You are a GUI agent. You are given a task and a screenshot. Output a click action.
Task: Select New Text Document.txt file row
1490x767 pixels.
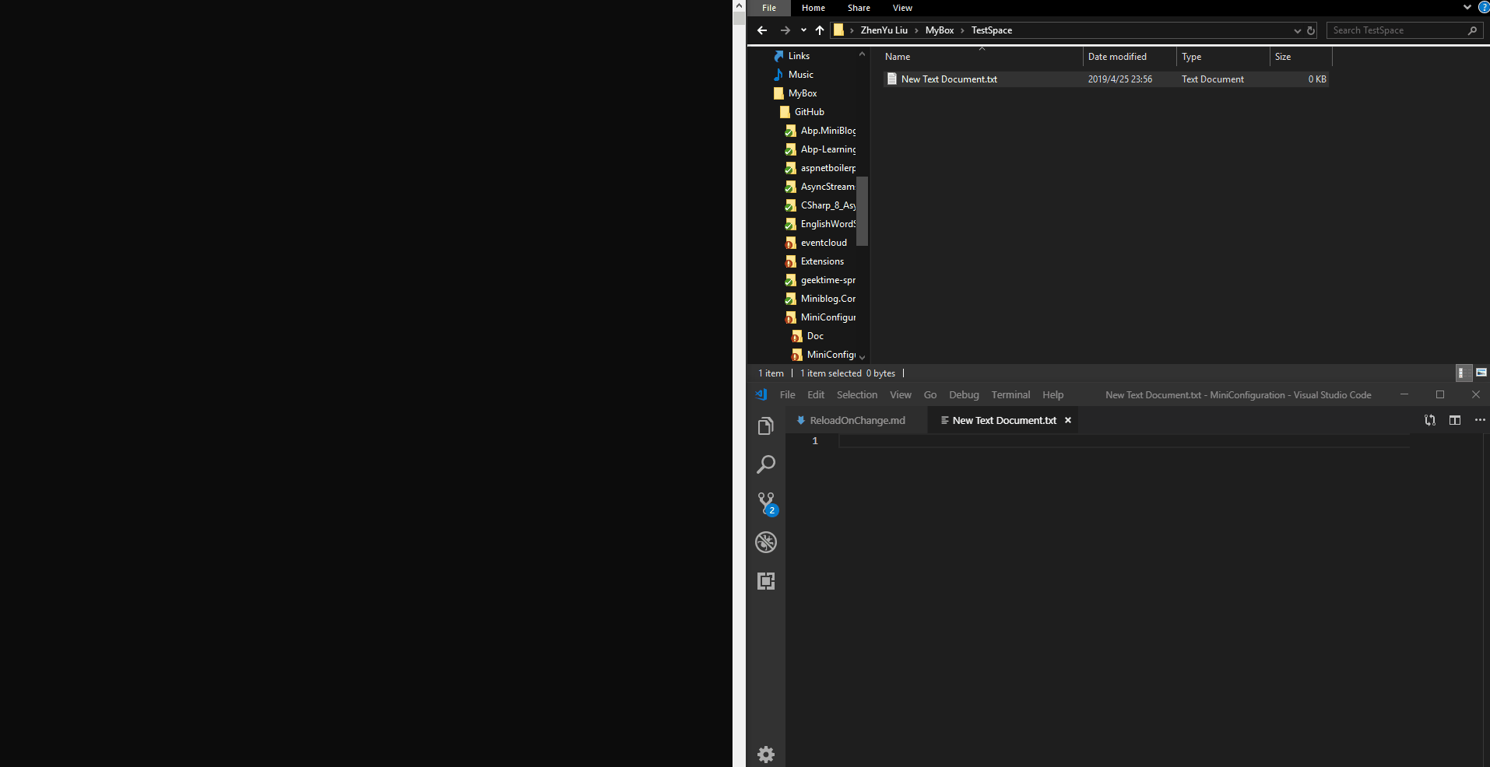(1106, 79)
